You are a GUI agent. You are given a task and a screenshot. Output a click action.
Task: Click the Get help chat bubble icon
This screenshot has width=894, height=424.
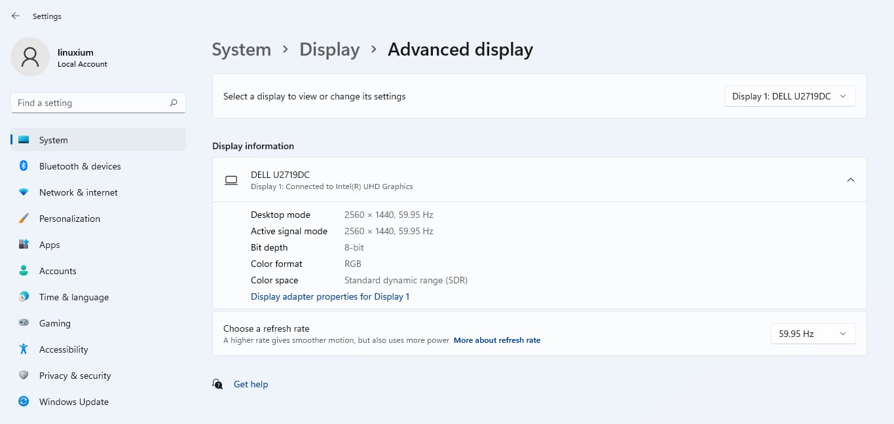tap(218, 384)
